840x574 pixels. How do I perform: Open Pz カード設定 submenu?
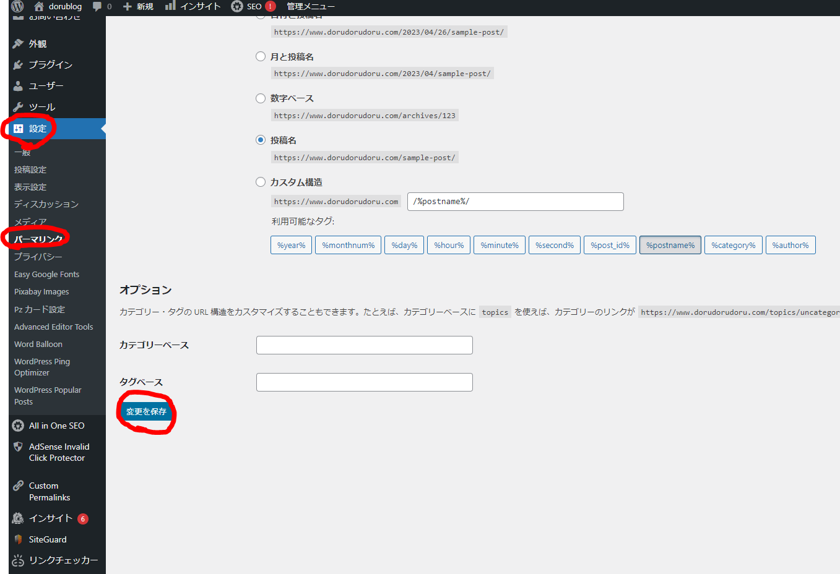40,309
